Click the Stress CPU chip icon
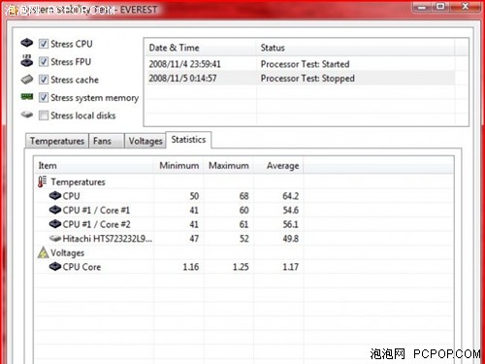Viewport: 485px width, 364px height. click(x=27, y=43)
